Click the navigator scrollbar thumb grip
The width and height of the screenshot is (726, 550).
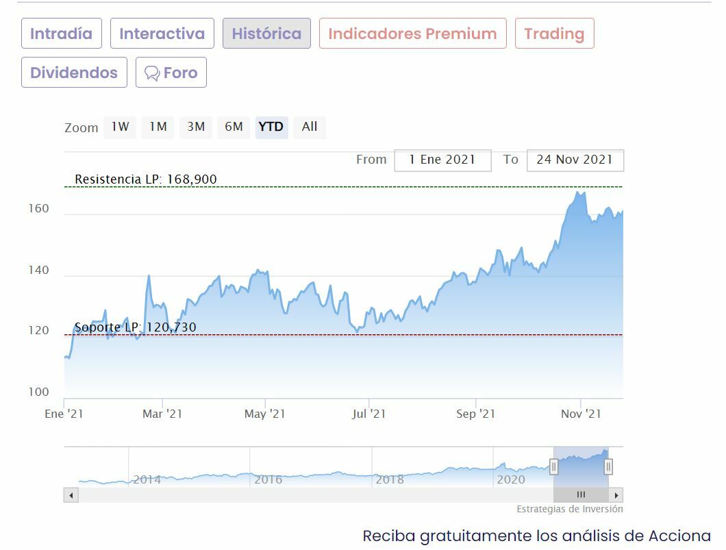(x=581, y=495)
